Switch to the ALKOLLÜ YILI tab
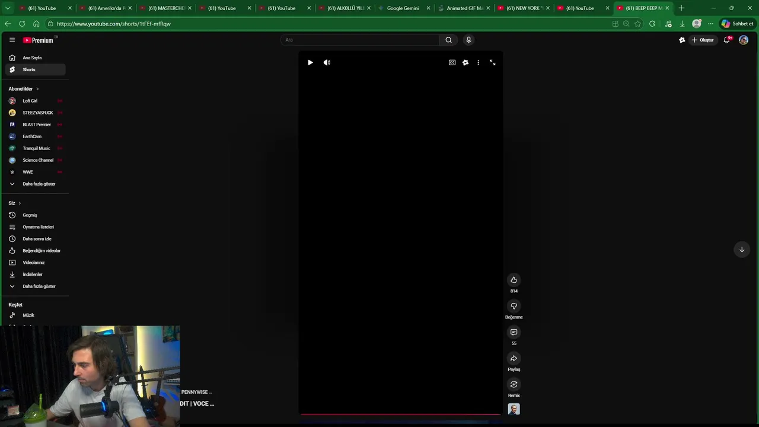 pyautogui.click(x=345, y=8)
